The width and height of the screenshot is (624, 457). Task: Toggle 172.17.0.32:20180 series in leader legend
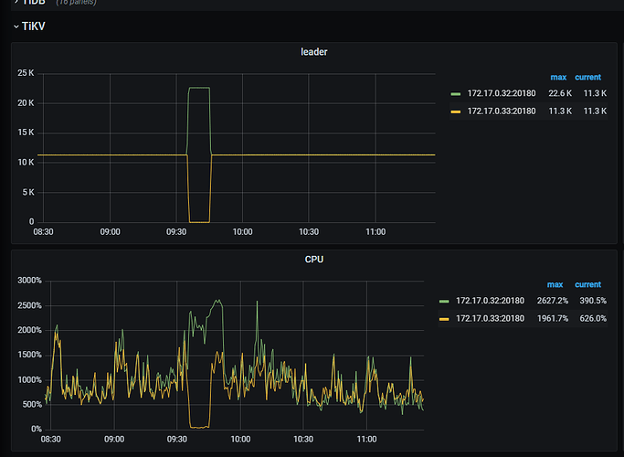click(501, 93)
